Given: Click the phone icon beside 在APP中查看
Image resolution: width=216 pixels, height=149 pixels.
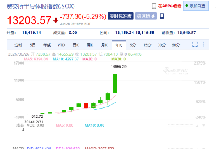Looking at the screenshot, I should click(x=154, y=6).
